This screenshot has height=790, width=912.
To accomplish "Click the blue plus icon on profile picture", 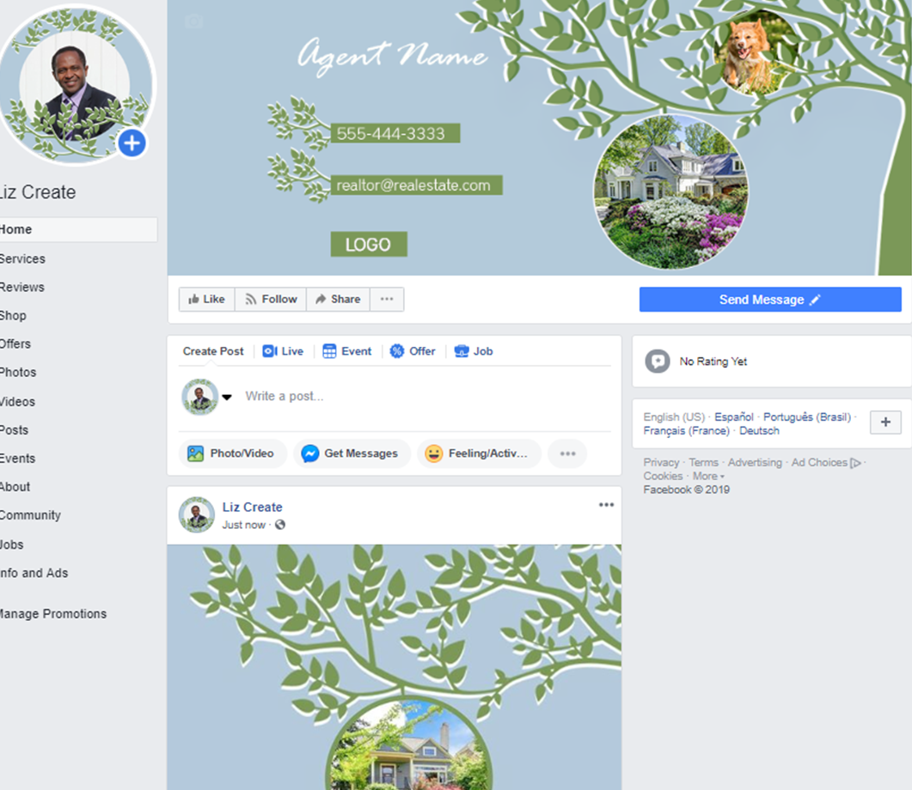I will point(132,143).
